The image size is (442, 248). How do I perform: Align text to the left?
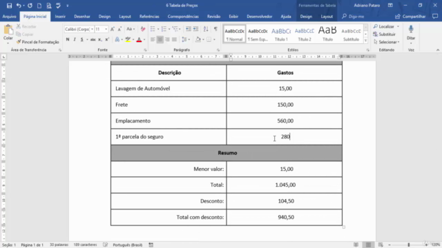[x=153, y=39]
